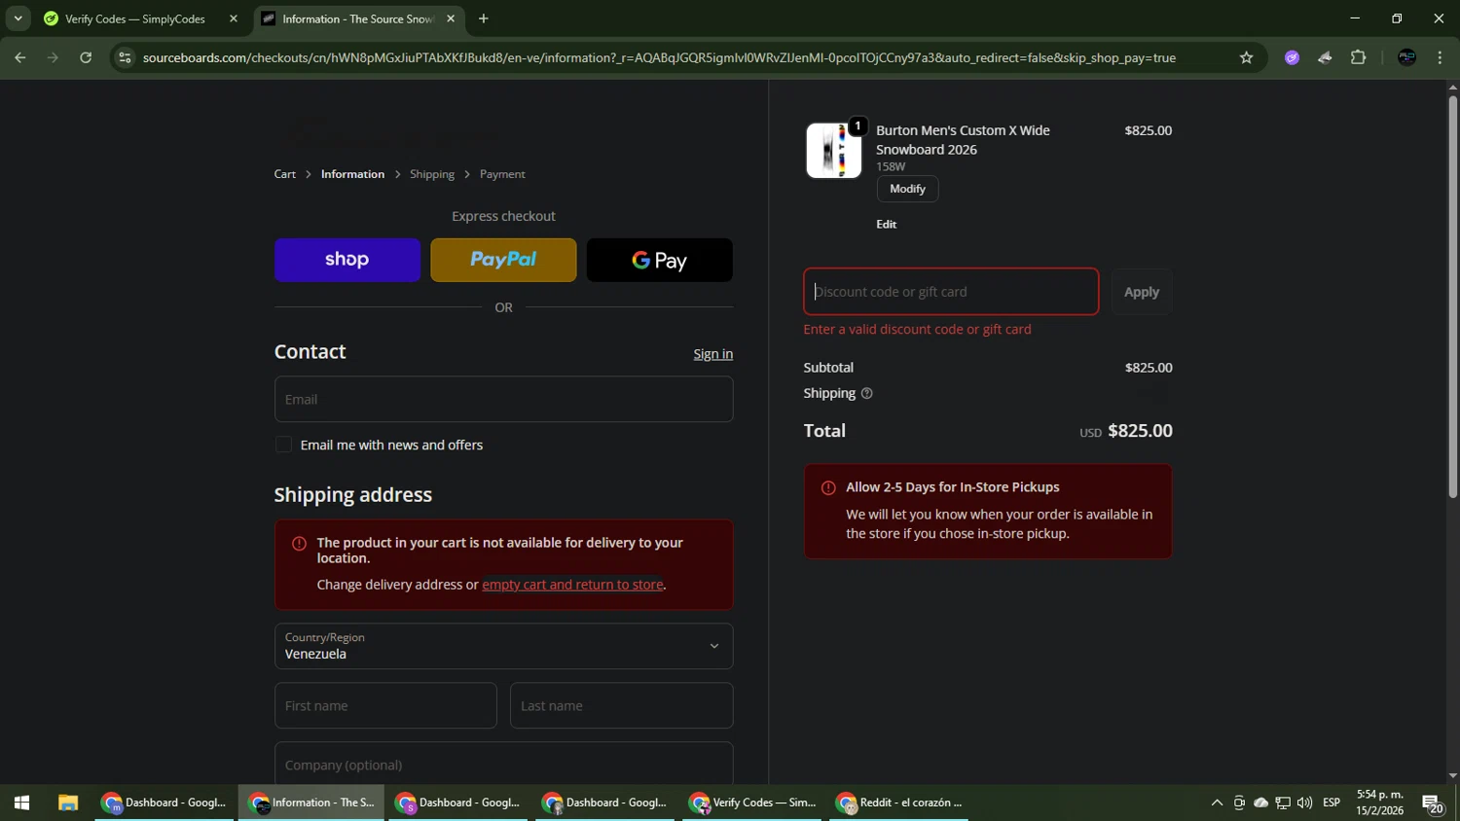Screen dimensions: 1460x821
Task: Open the notification center icon
Action: click(x=1433, y=803)
